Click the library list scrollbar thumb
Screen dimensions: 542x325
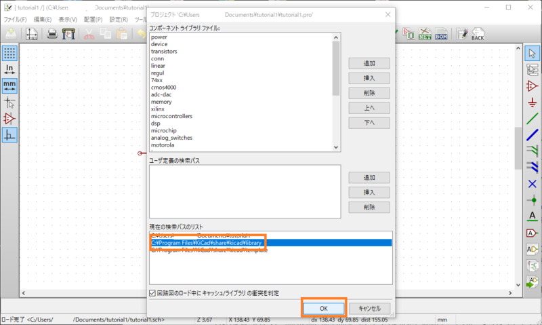click(335, 68)
